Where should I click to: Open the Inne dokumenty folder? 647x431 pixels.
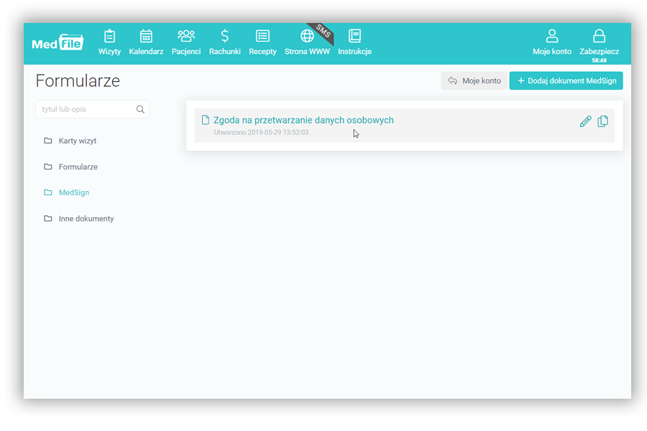click(86, 218)
